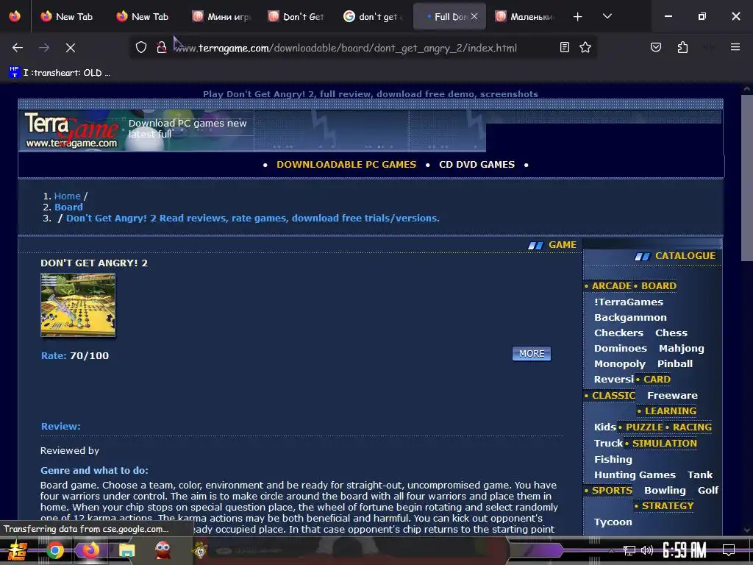The height and width of the screenshot is (565, 753).
Task: Switch to second New Tab tab
Action: point(143,16)
